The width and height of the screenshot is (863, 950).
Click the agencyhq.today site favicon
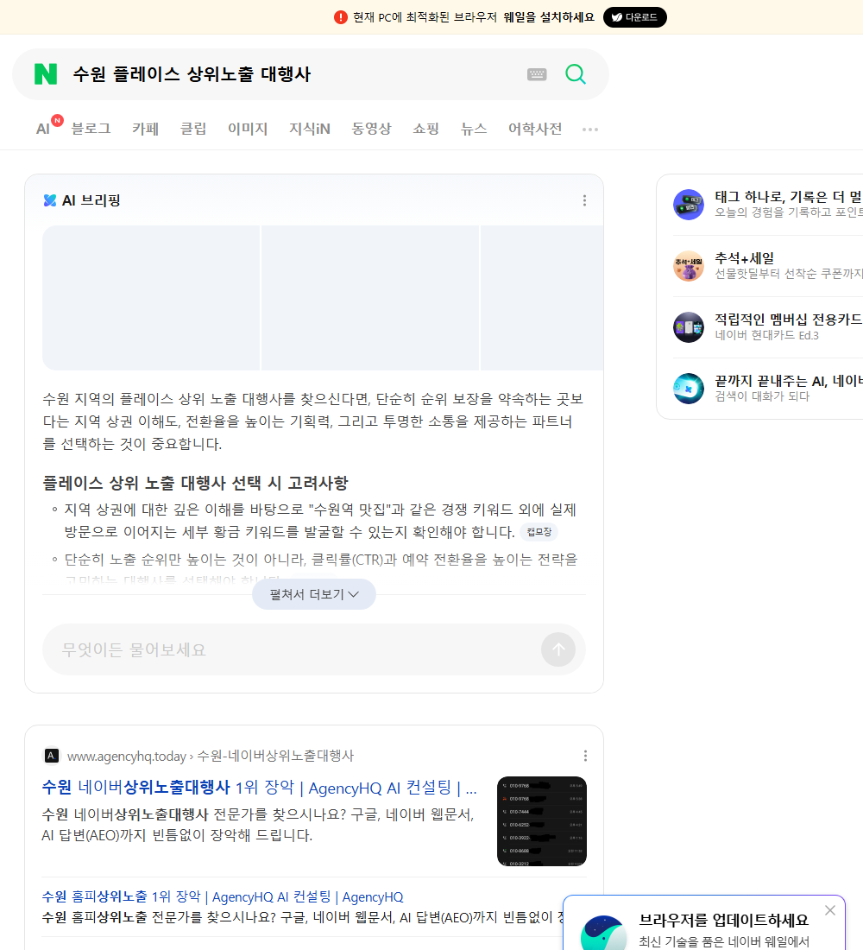[52, 756]
